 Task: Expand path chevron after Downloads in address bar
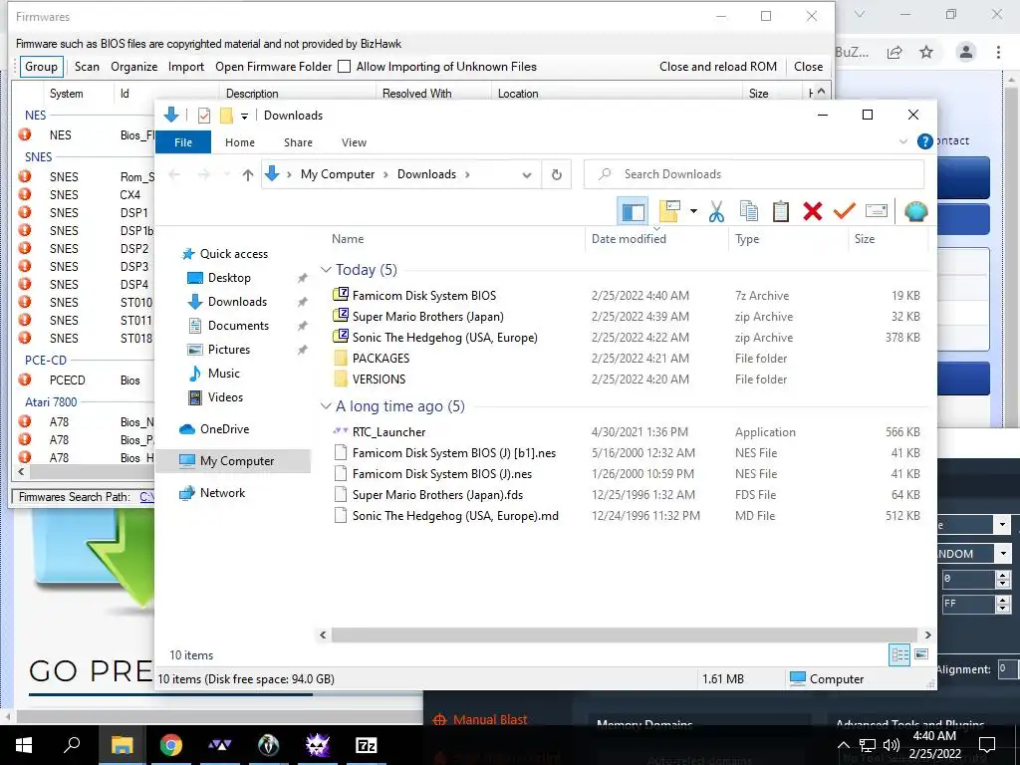coord(467,174)
